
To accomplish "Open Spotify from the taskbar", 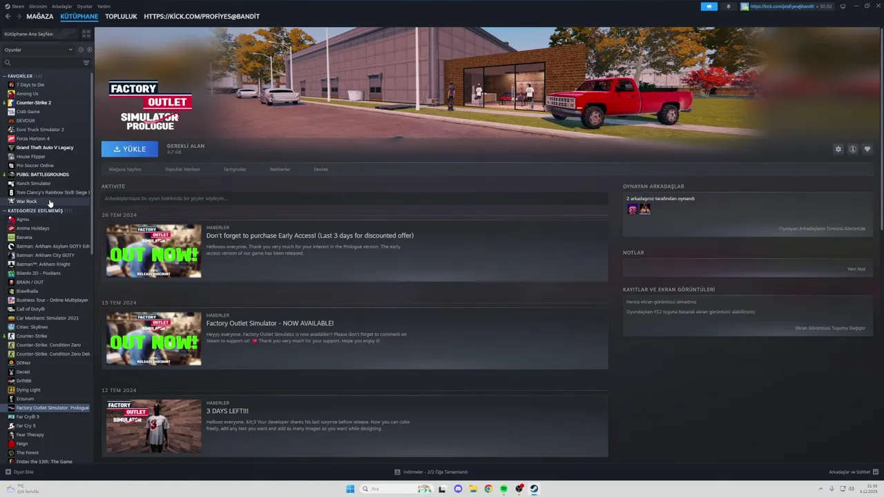I will click(x=503, y=489).
